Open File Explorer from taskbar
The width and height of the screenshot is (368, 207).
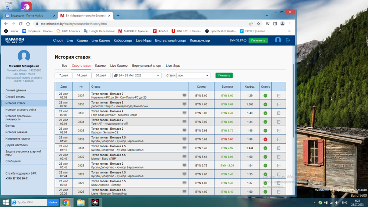81,202
